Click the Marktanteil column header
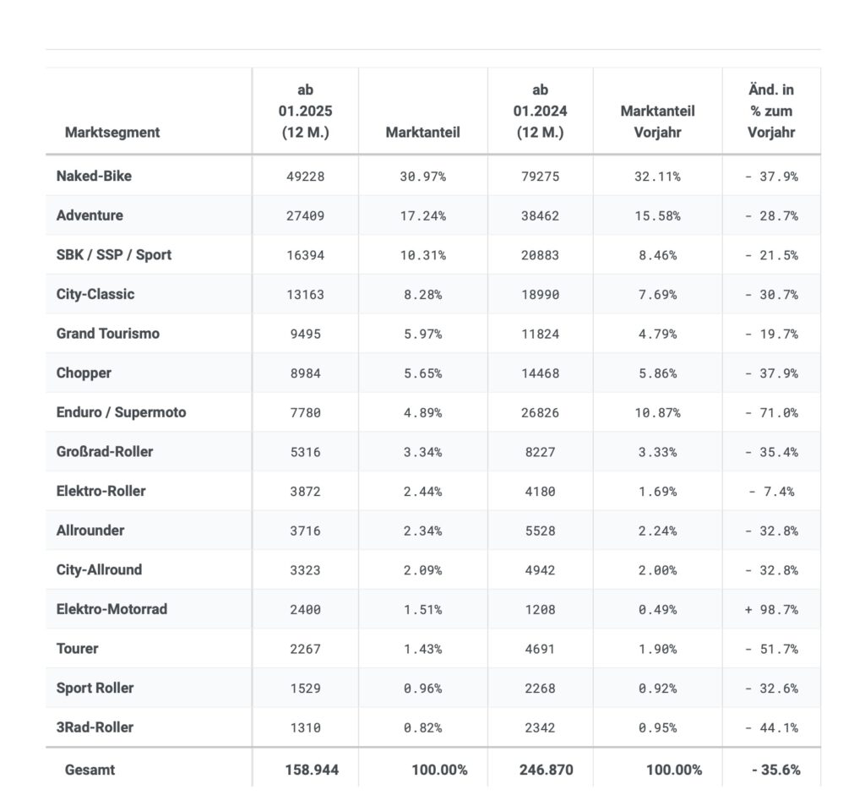The image size is (865, 811). point(422,132)
